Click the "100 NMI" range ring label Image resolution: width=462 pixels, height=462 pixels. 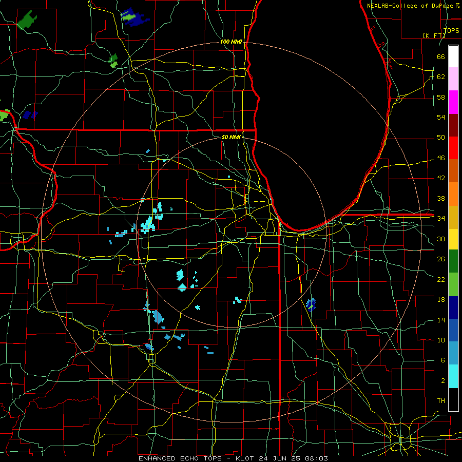click(x=231, y=42)
